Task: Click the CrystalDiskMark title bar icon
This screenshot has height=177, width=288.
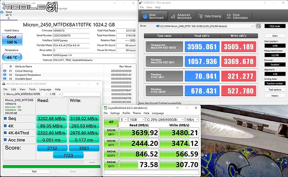Action: (x=105, y=108)
